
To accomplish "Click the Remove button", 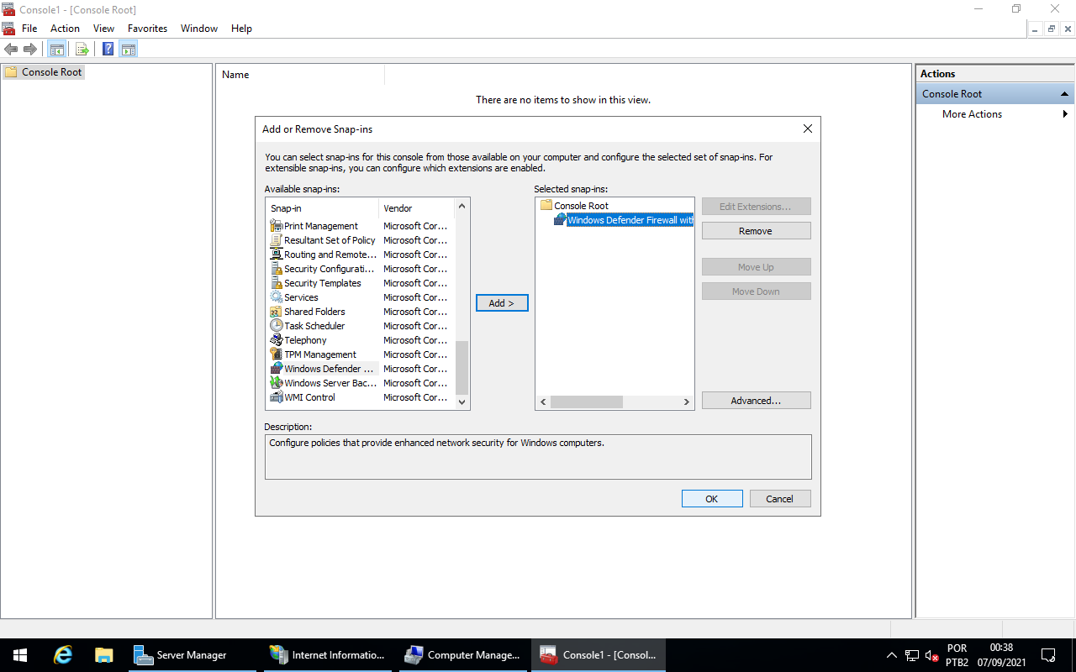I will coord(756,231).
